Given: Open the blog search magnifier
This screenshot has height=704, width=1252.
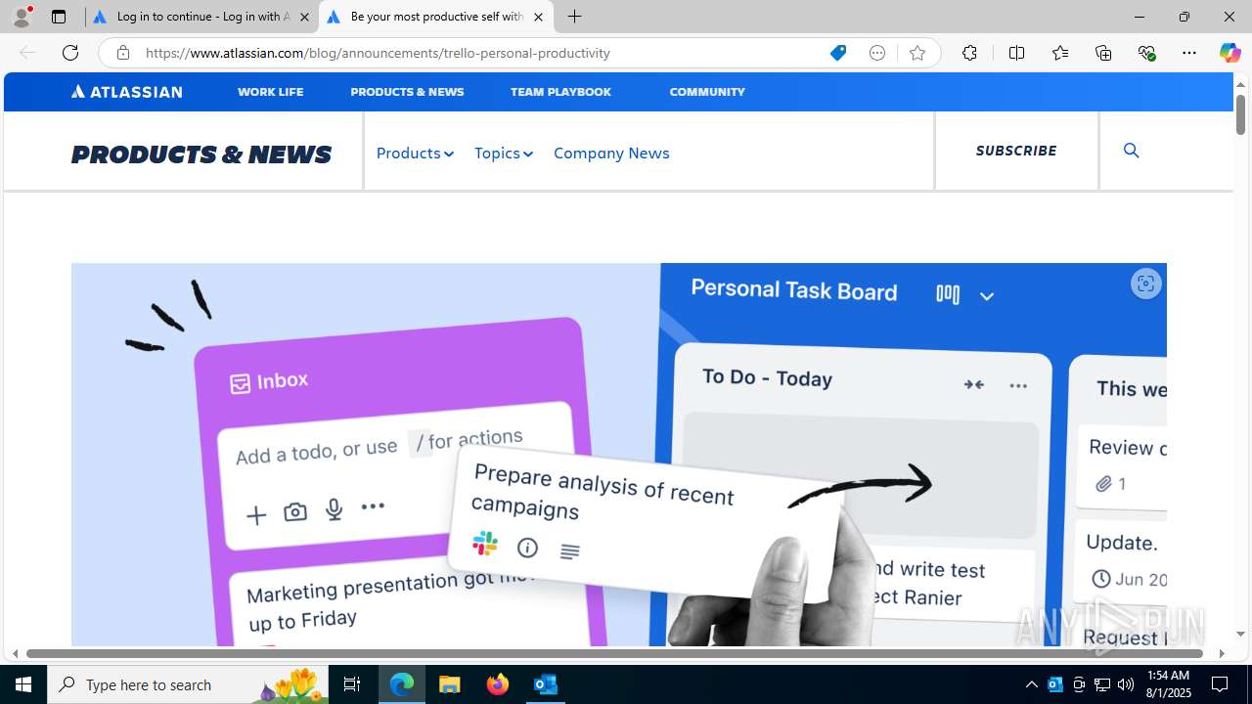Looking at the screenshot, I should click(1132, 151).
